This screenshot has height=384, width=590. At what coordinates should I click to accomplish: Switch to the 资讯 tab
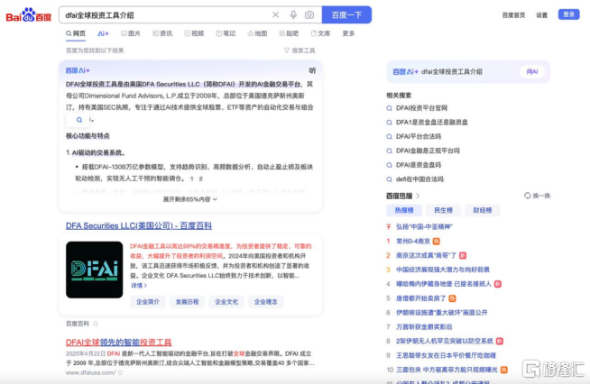click(x=162, y=33)
